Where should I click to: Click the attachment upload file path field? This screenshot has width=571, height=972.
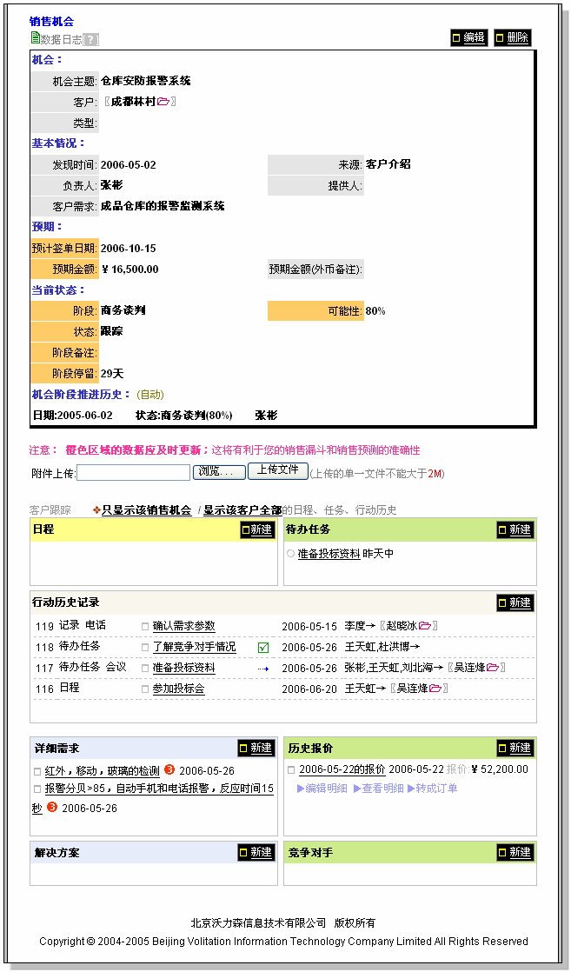point(133,473)
